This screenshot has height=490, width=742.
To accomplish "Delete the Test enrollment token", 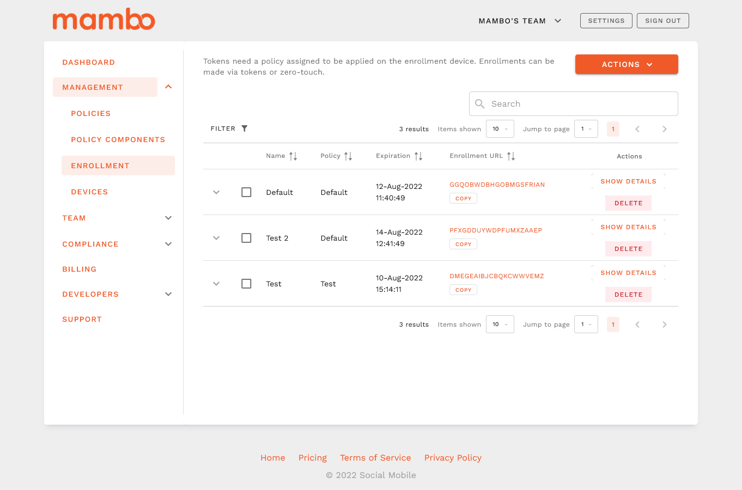I will [x=628, y=295].
